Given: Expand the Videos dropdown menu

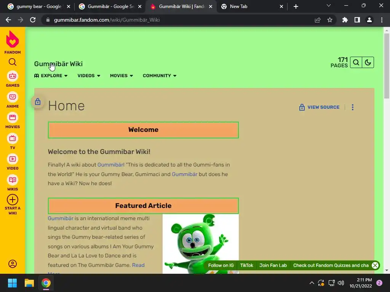Looking at the screenshot, I should [x=89, y=76].
